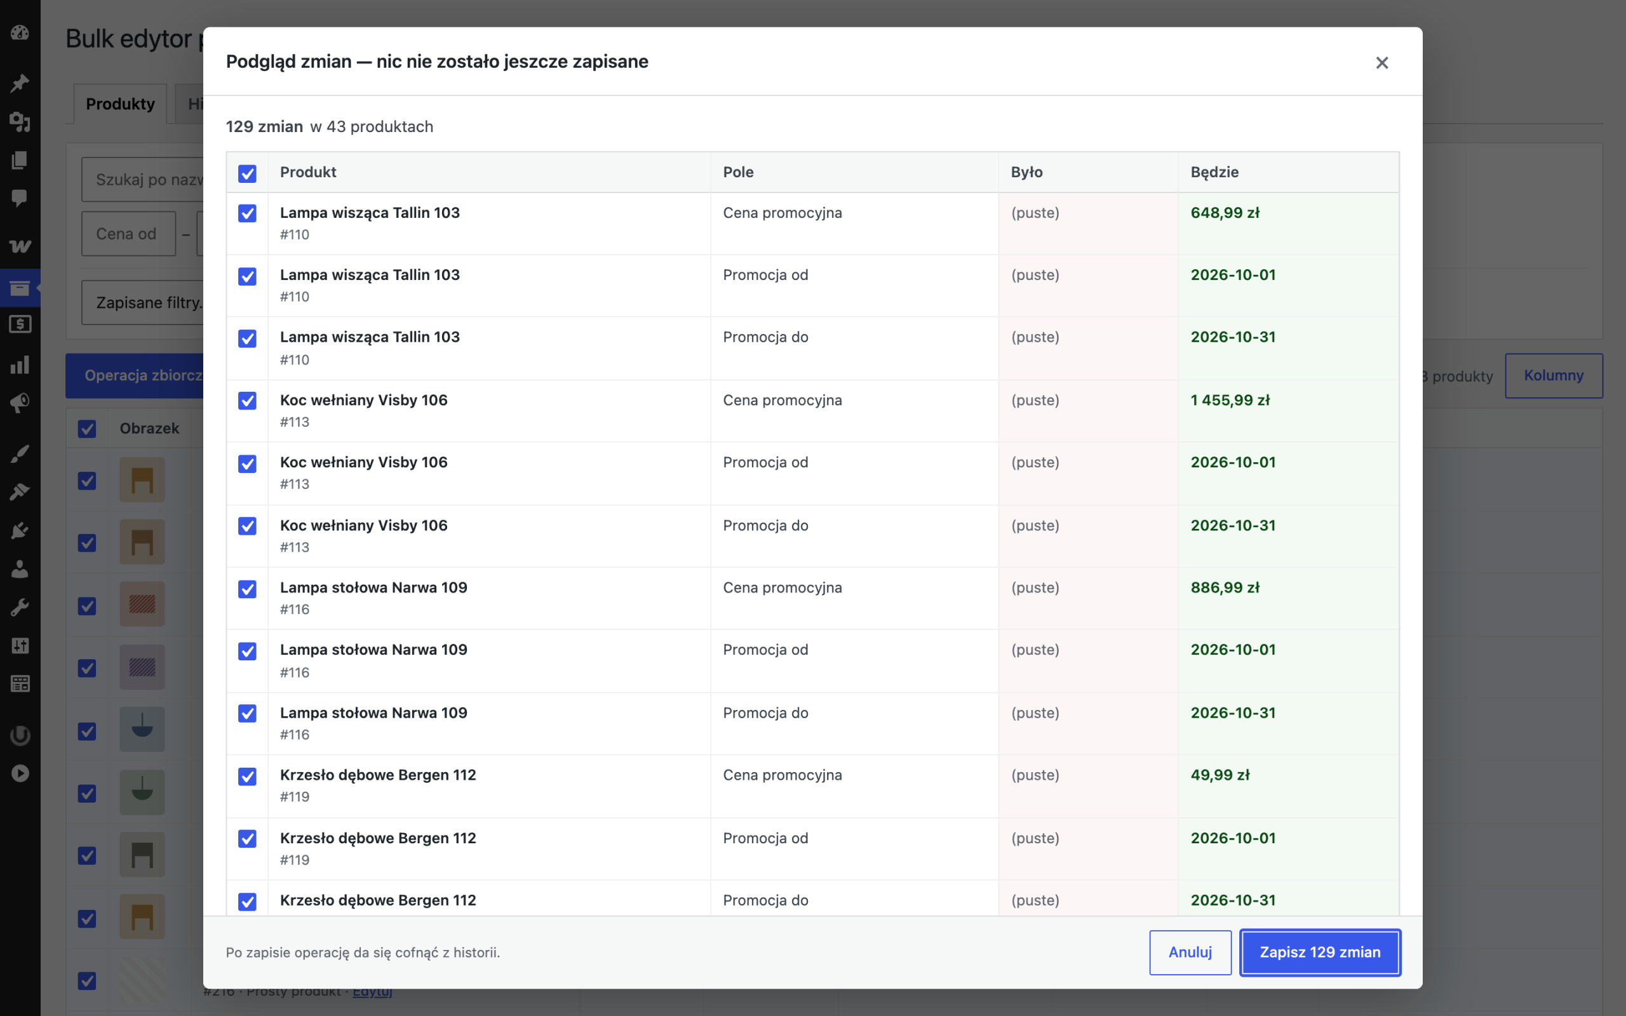Uncheck Lampa wisząca Tallin 103 Promocja do row
This screenshot has height=1016, width=1626.
(x=247, y=338)
